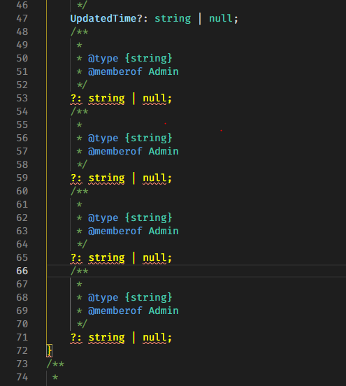The width and height of the screenshot is (346, 386).
Task: Click the erroring ?: token on line 59
Action: coord(76,178)
